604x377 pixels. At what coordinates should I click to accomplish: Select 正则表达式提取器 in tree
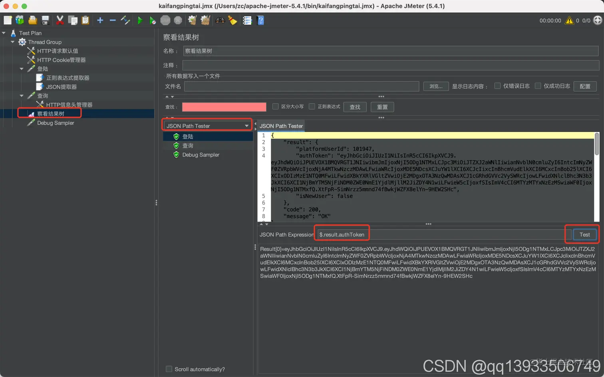point(68,78)
